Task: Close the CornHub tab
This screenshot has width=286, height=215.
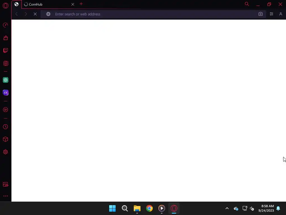Action: pyautogui.click(x=73, y=4)
